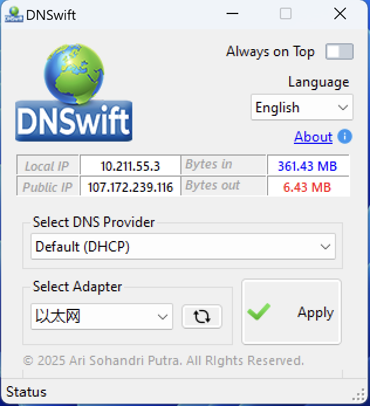The image size is (370, 406).
Task: Open the About link
Action: tap(313, 136)
